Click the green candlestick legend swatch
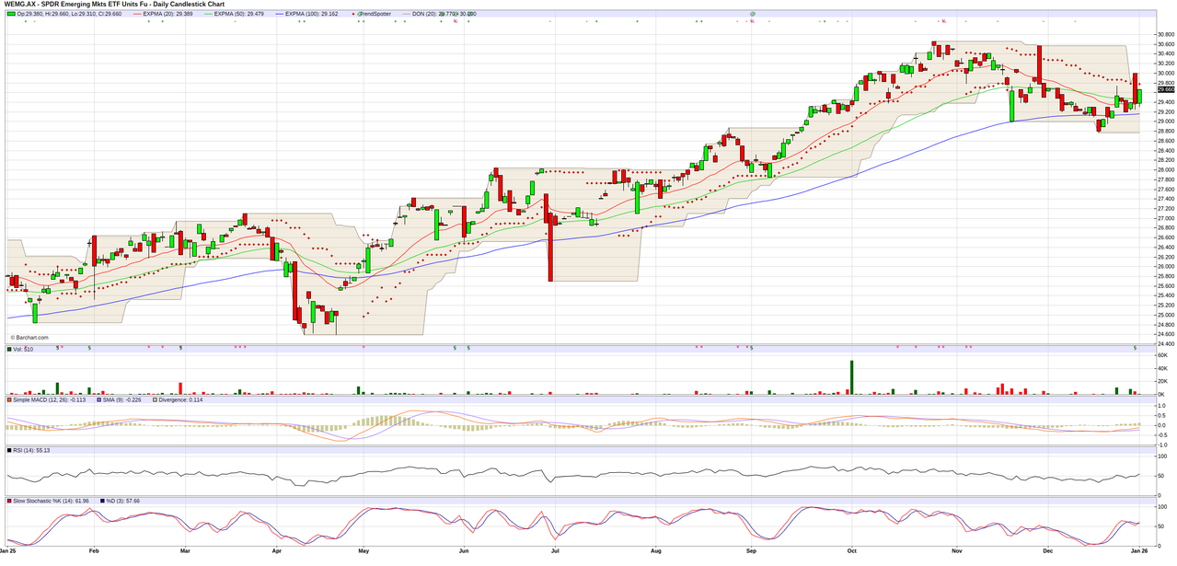Screen dimensions: 1177x566 point(12,15)
